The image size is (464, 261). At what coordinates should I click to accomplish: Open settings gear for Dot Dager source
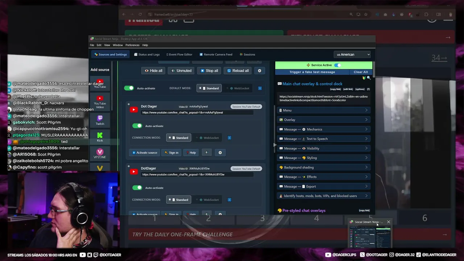point(220,153)
